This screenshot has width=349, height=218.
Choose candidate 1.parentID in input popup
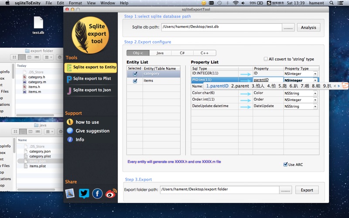point(217,86)
